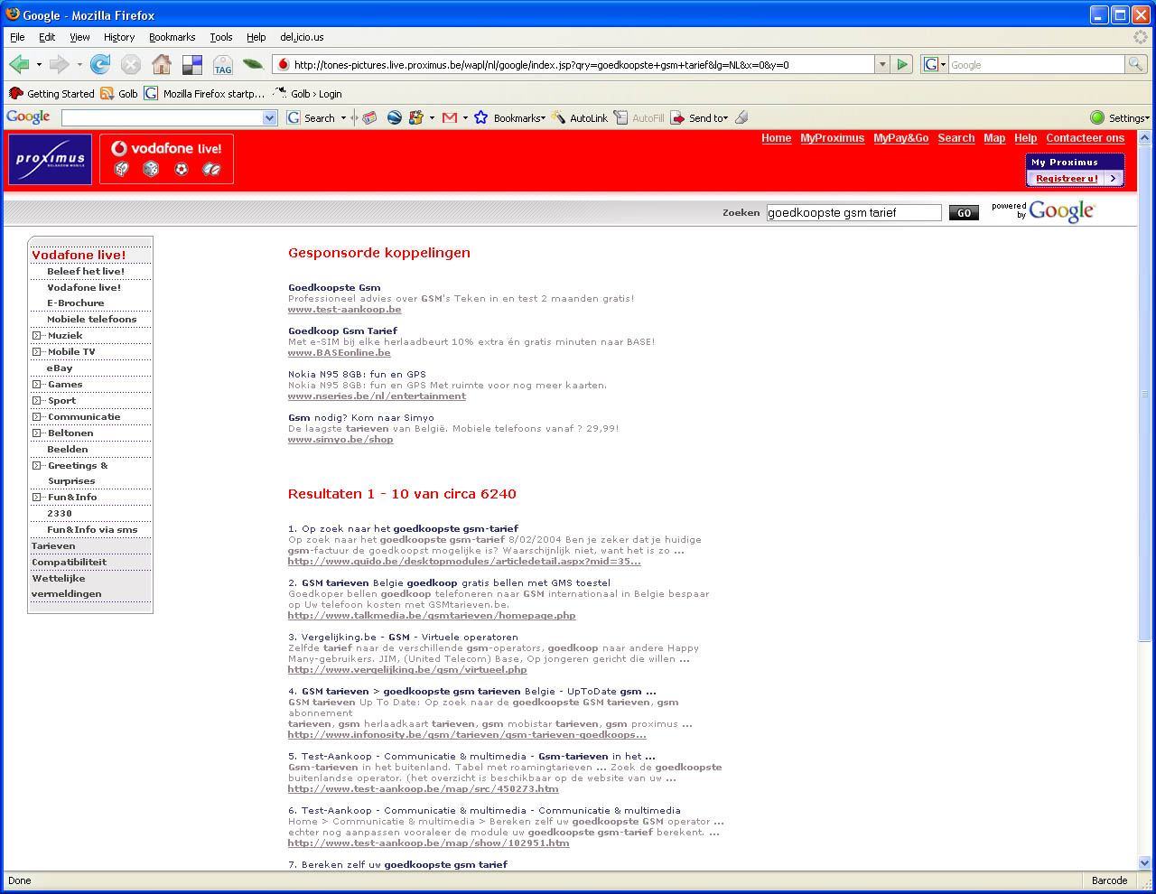The image size is (1156, 894).
Task: Open the Tools menu
Action: pos(221,37)
